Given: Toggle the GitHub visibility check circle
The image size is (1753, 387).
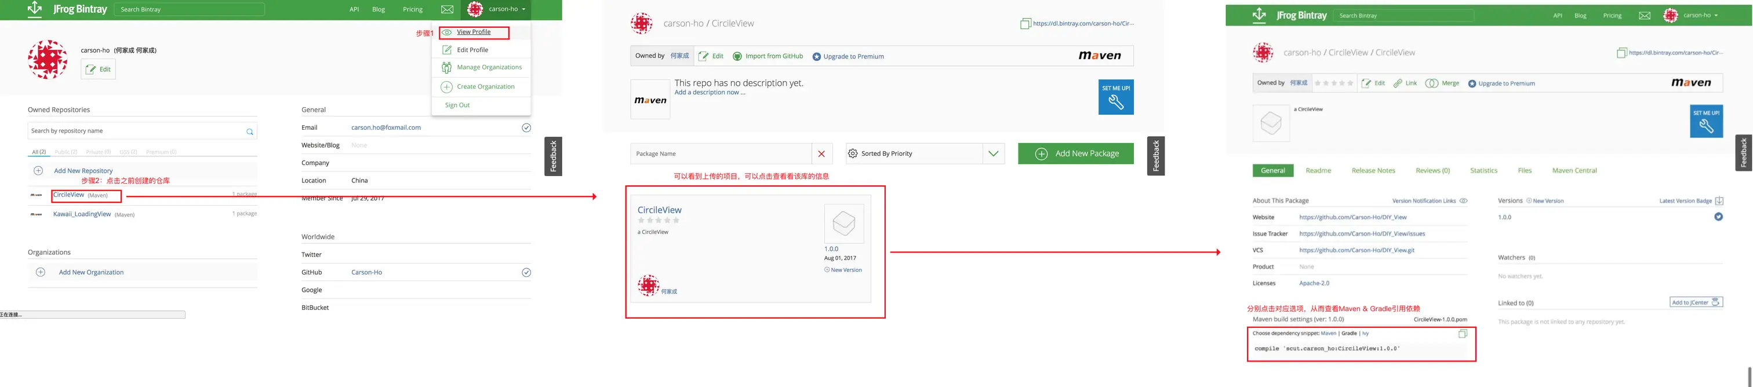Looking at the screenshot, I should tap(526, 273).
